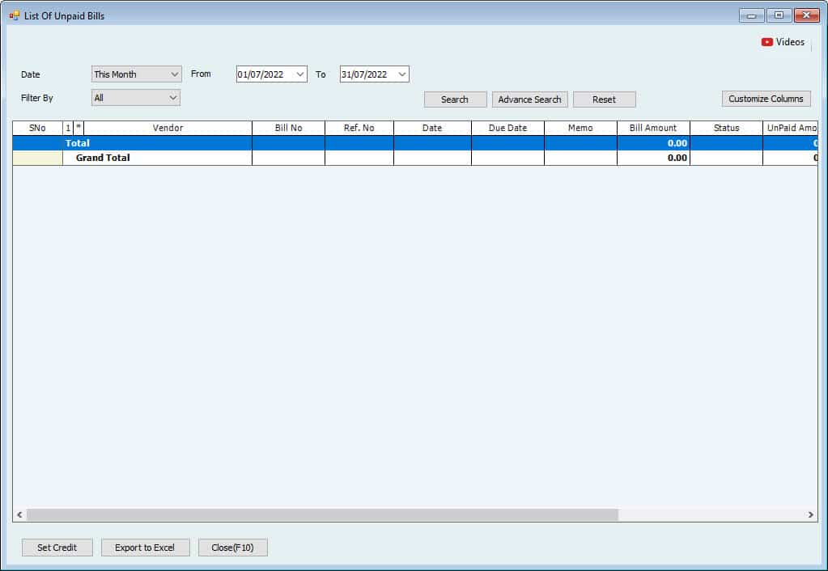Click the Memo column header
Viewport: 828px width, 571px height.
580,128
